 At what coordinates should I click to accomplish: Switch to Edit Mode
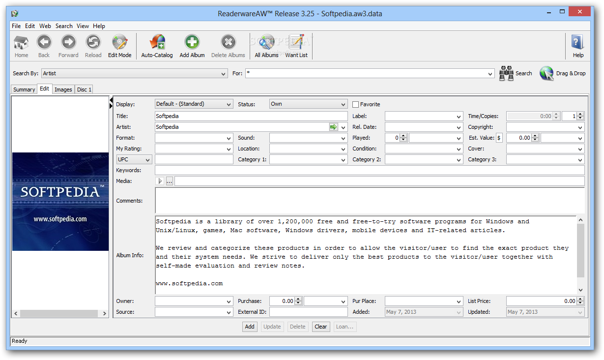click(119, 46)
